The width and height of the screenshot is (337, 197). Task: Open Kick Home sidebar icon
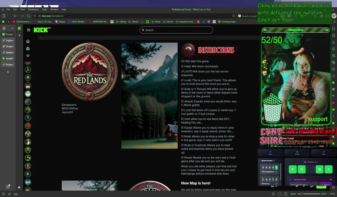coord(28,41)
